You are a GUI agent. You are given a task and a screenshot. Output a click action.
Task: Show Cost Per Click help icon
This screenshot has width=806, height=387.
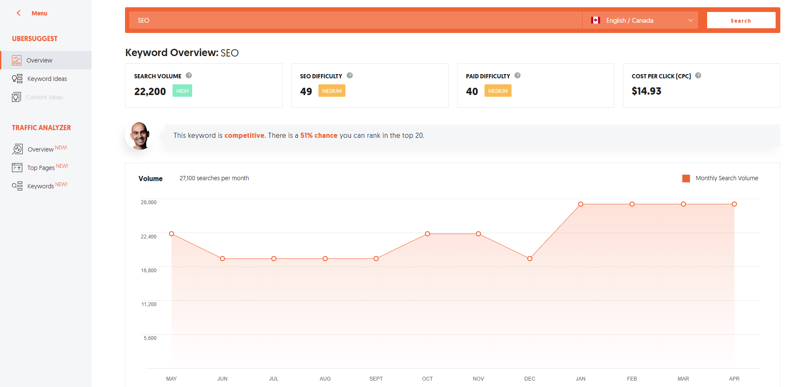click(698, 75)
